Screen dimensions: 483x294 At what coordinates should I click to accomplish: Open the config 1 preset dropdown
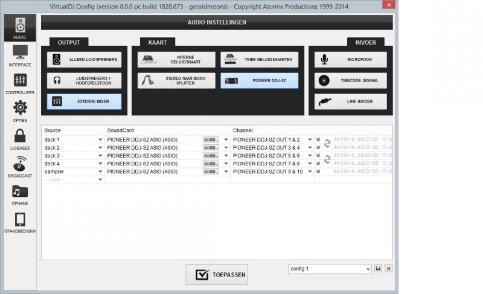(x=330, y=269)
